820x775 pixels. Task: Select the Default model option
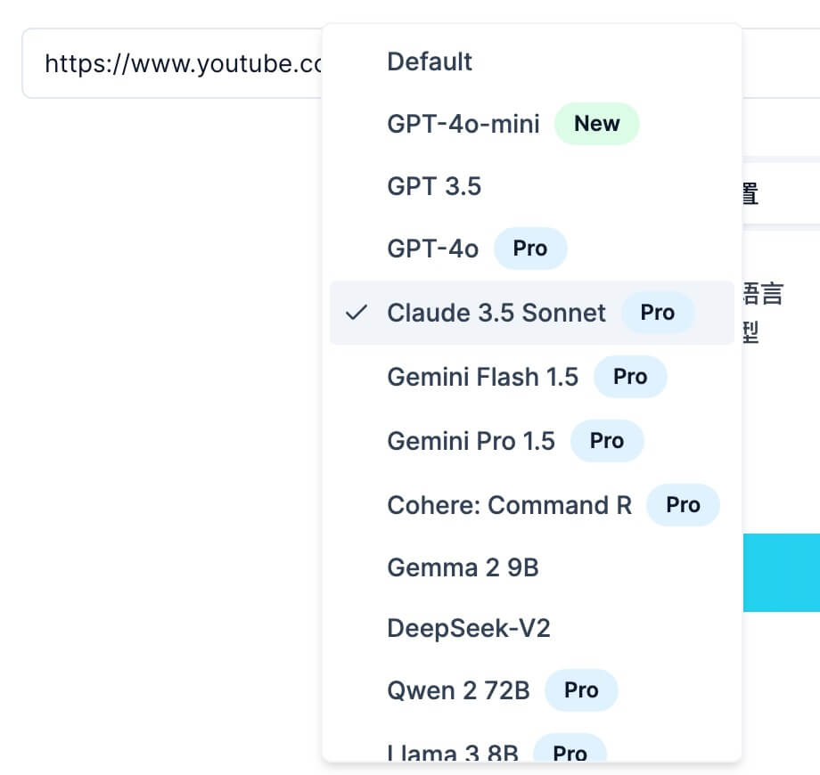coord(430,62)
